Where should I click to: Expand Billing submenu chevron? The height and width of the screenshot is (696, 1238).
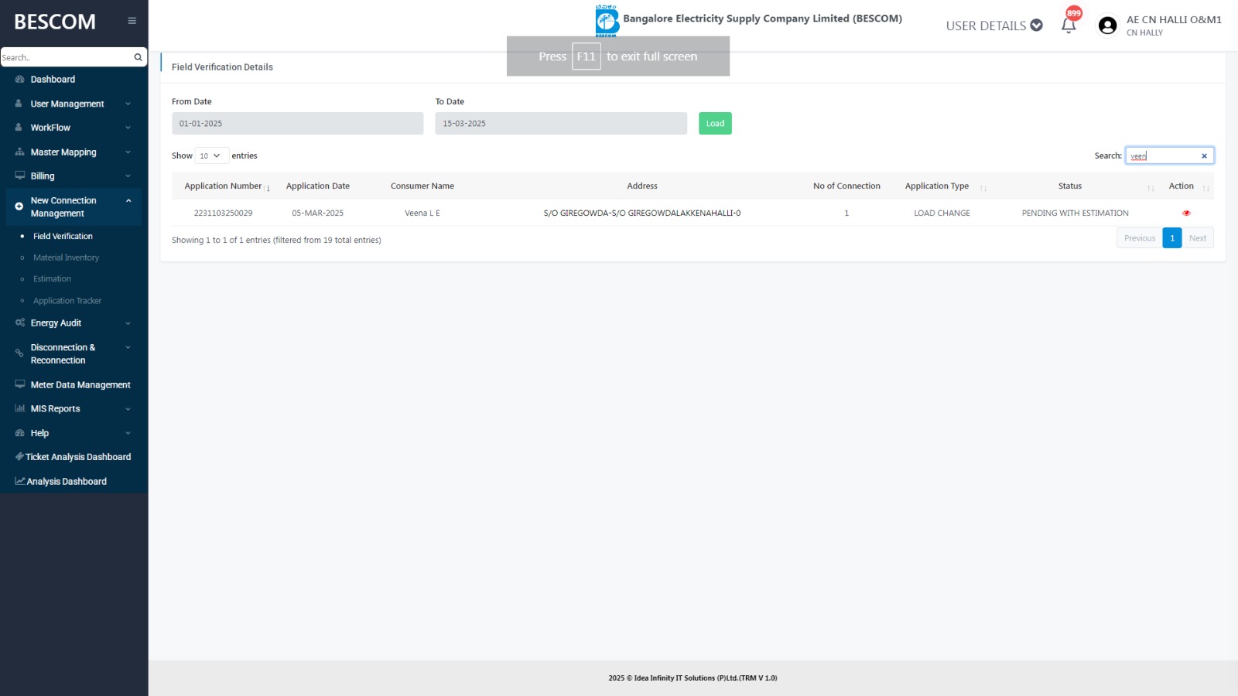tap(128, 176)
